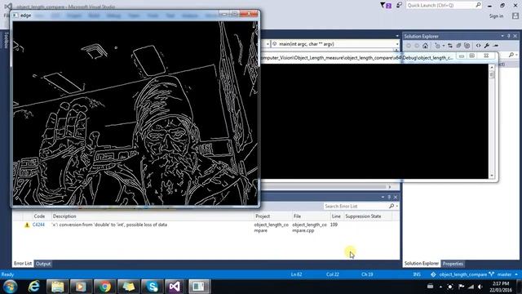This screenshot has width=522, height=294.
Task: Click Collapse All icon in Solution Explorer
Action: [458, 46]
